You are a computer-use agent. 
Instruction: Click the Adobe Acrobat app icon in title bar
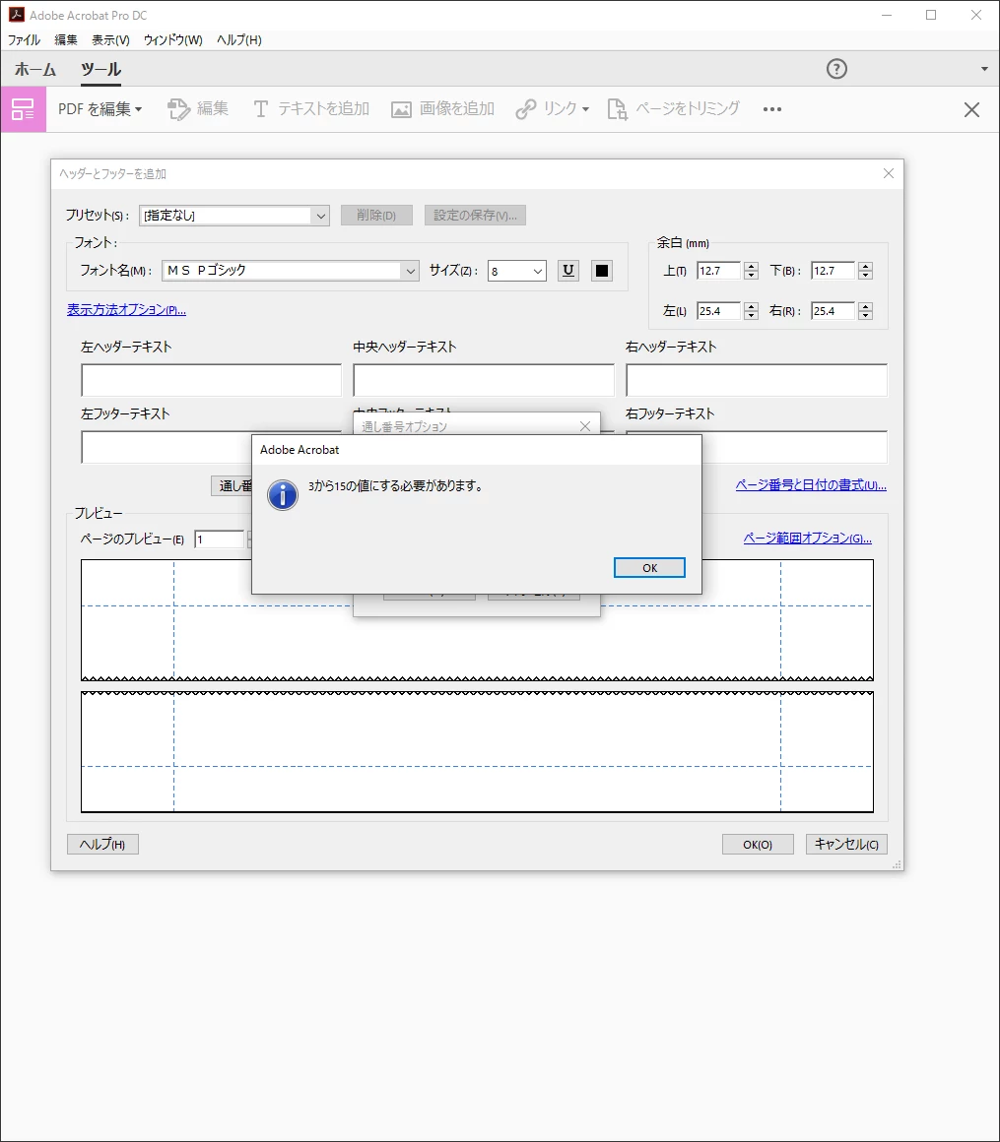17,15
